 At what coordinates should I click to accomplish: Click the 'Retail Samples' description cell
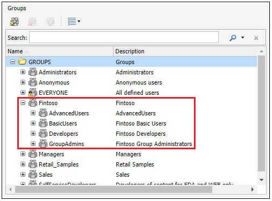click(x=135, y=164)
